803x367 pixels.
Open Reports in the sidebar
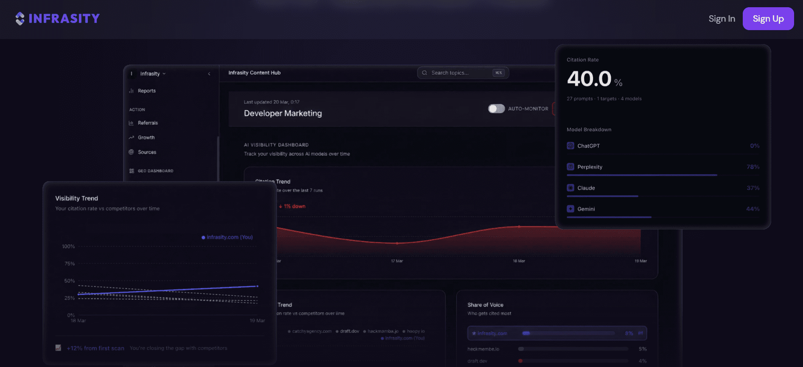146,91
